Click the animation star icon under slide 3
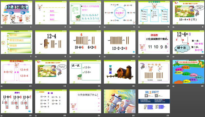205x117 pixels. coord(70,27)
